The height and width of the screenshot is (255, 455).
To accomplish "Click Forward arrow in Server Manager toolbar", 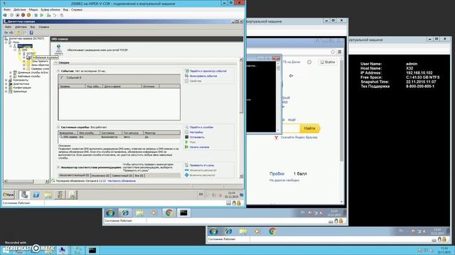I will click(11, 33).
